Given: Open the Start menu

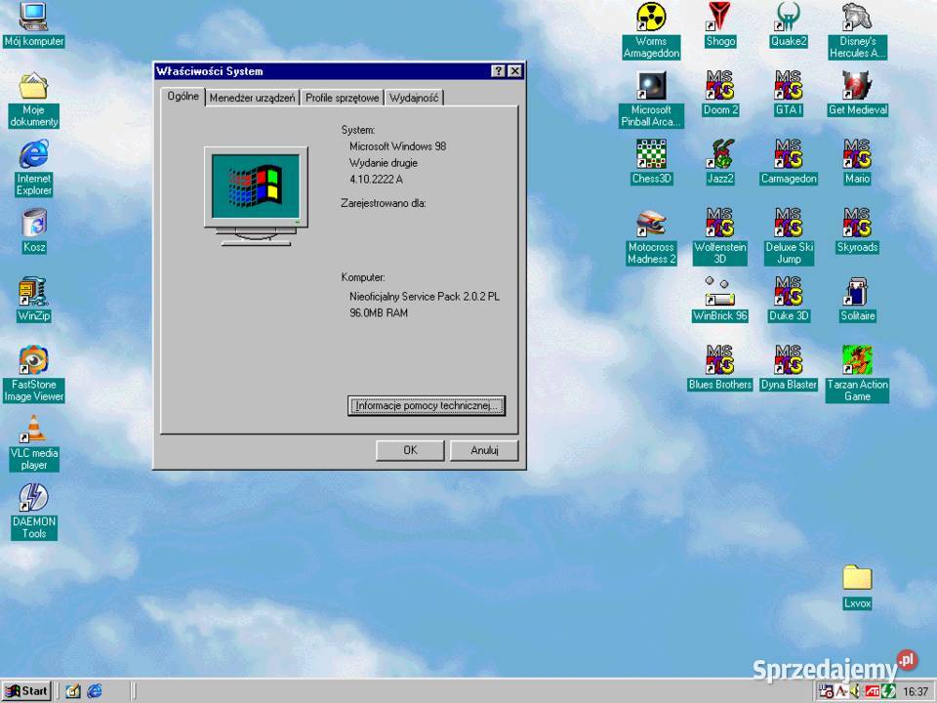Looking at the screenshot, I should 27,691.
